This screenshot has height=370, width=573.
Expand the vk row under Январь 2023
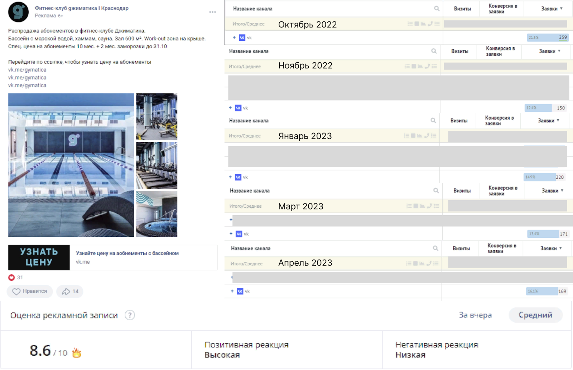pos(230,177)
